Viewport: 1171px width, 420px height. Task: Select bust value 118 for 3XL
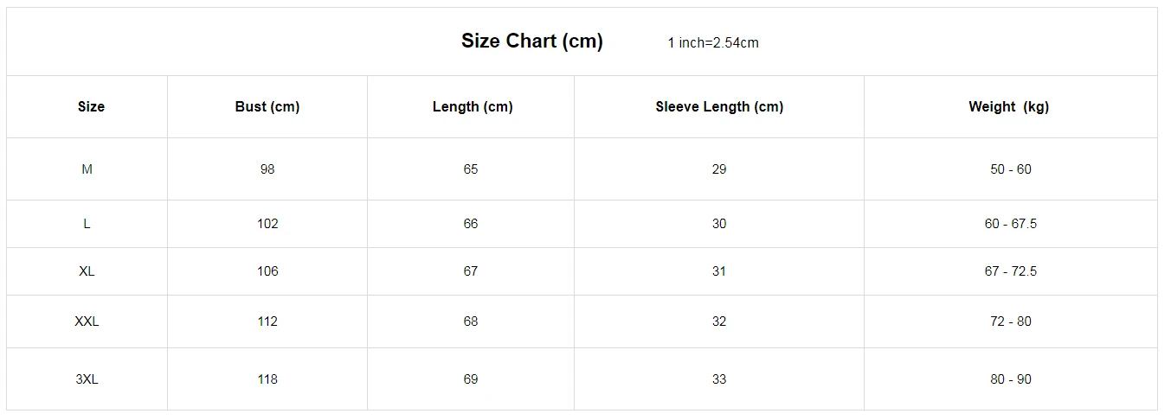coord(267,379)
